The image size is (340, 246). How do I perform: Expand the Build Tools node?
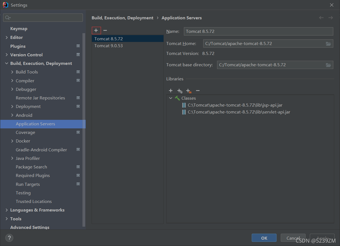point(12,72)
